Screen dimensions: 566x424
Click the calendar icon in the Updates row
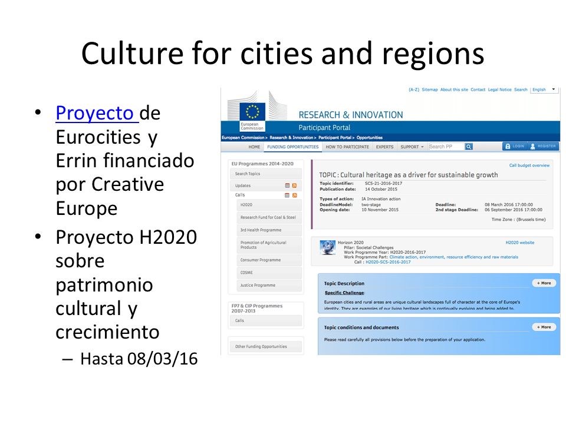coord(287,185)
